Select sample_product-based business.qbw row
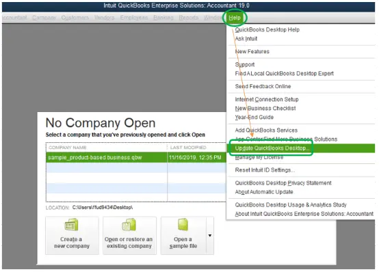379x272 pixels. (136, 157)
